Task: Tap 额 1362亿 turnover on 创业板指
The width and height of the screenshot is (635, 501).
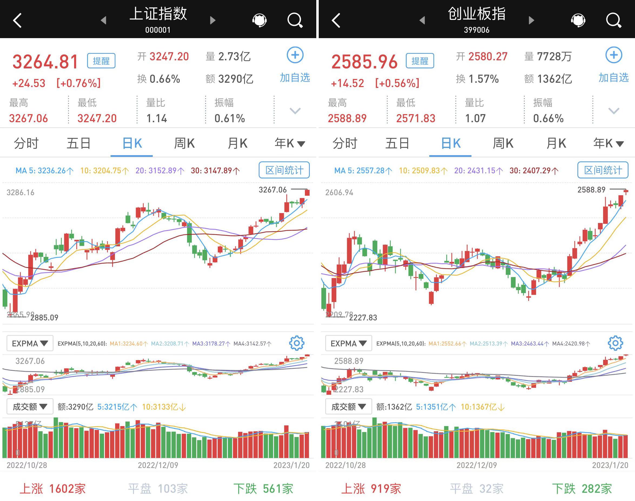Action: pyautogui.click(x=548, y=79)
